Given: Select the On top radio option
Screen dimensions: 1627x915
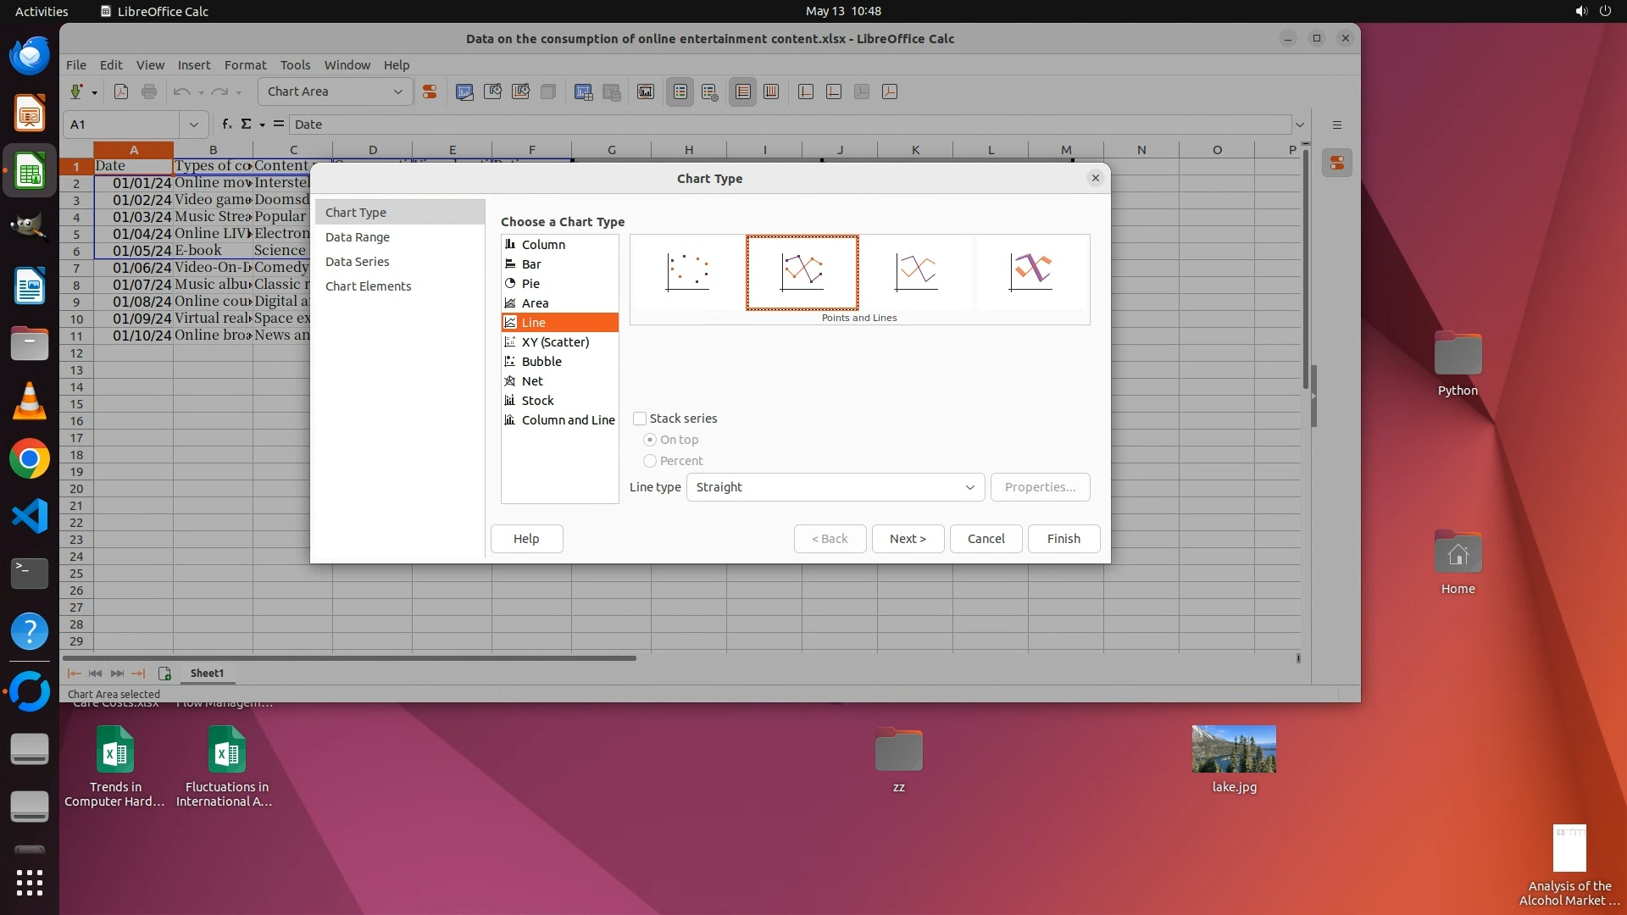Looking at the screenshot, I should coord(650,440).
